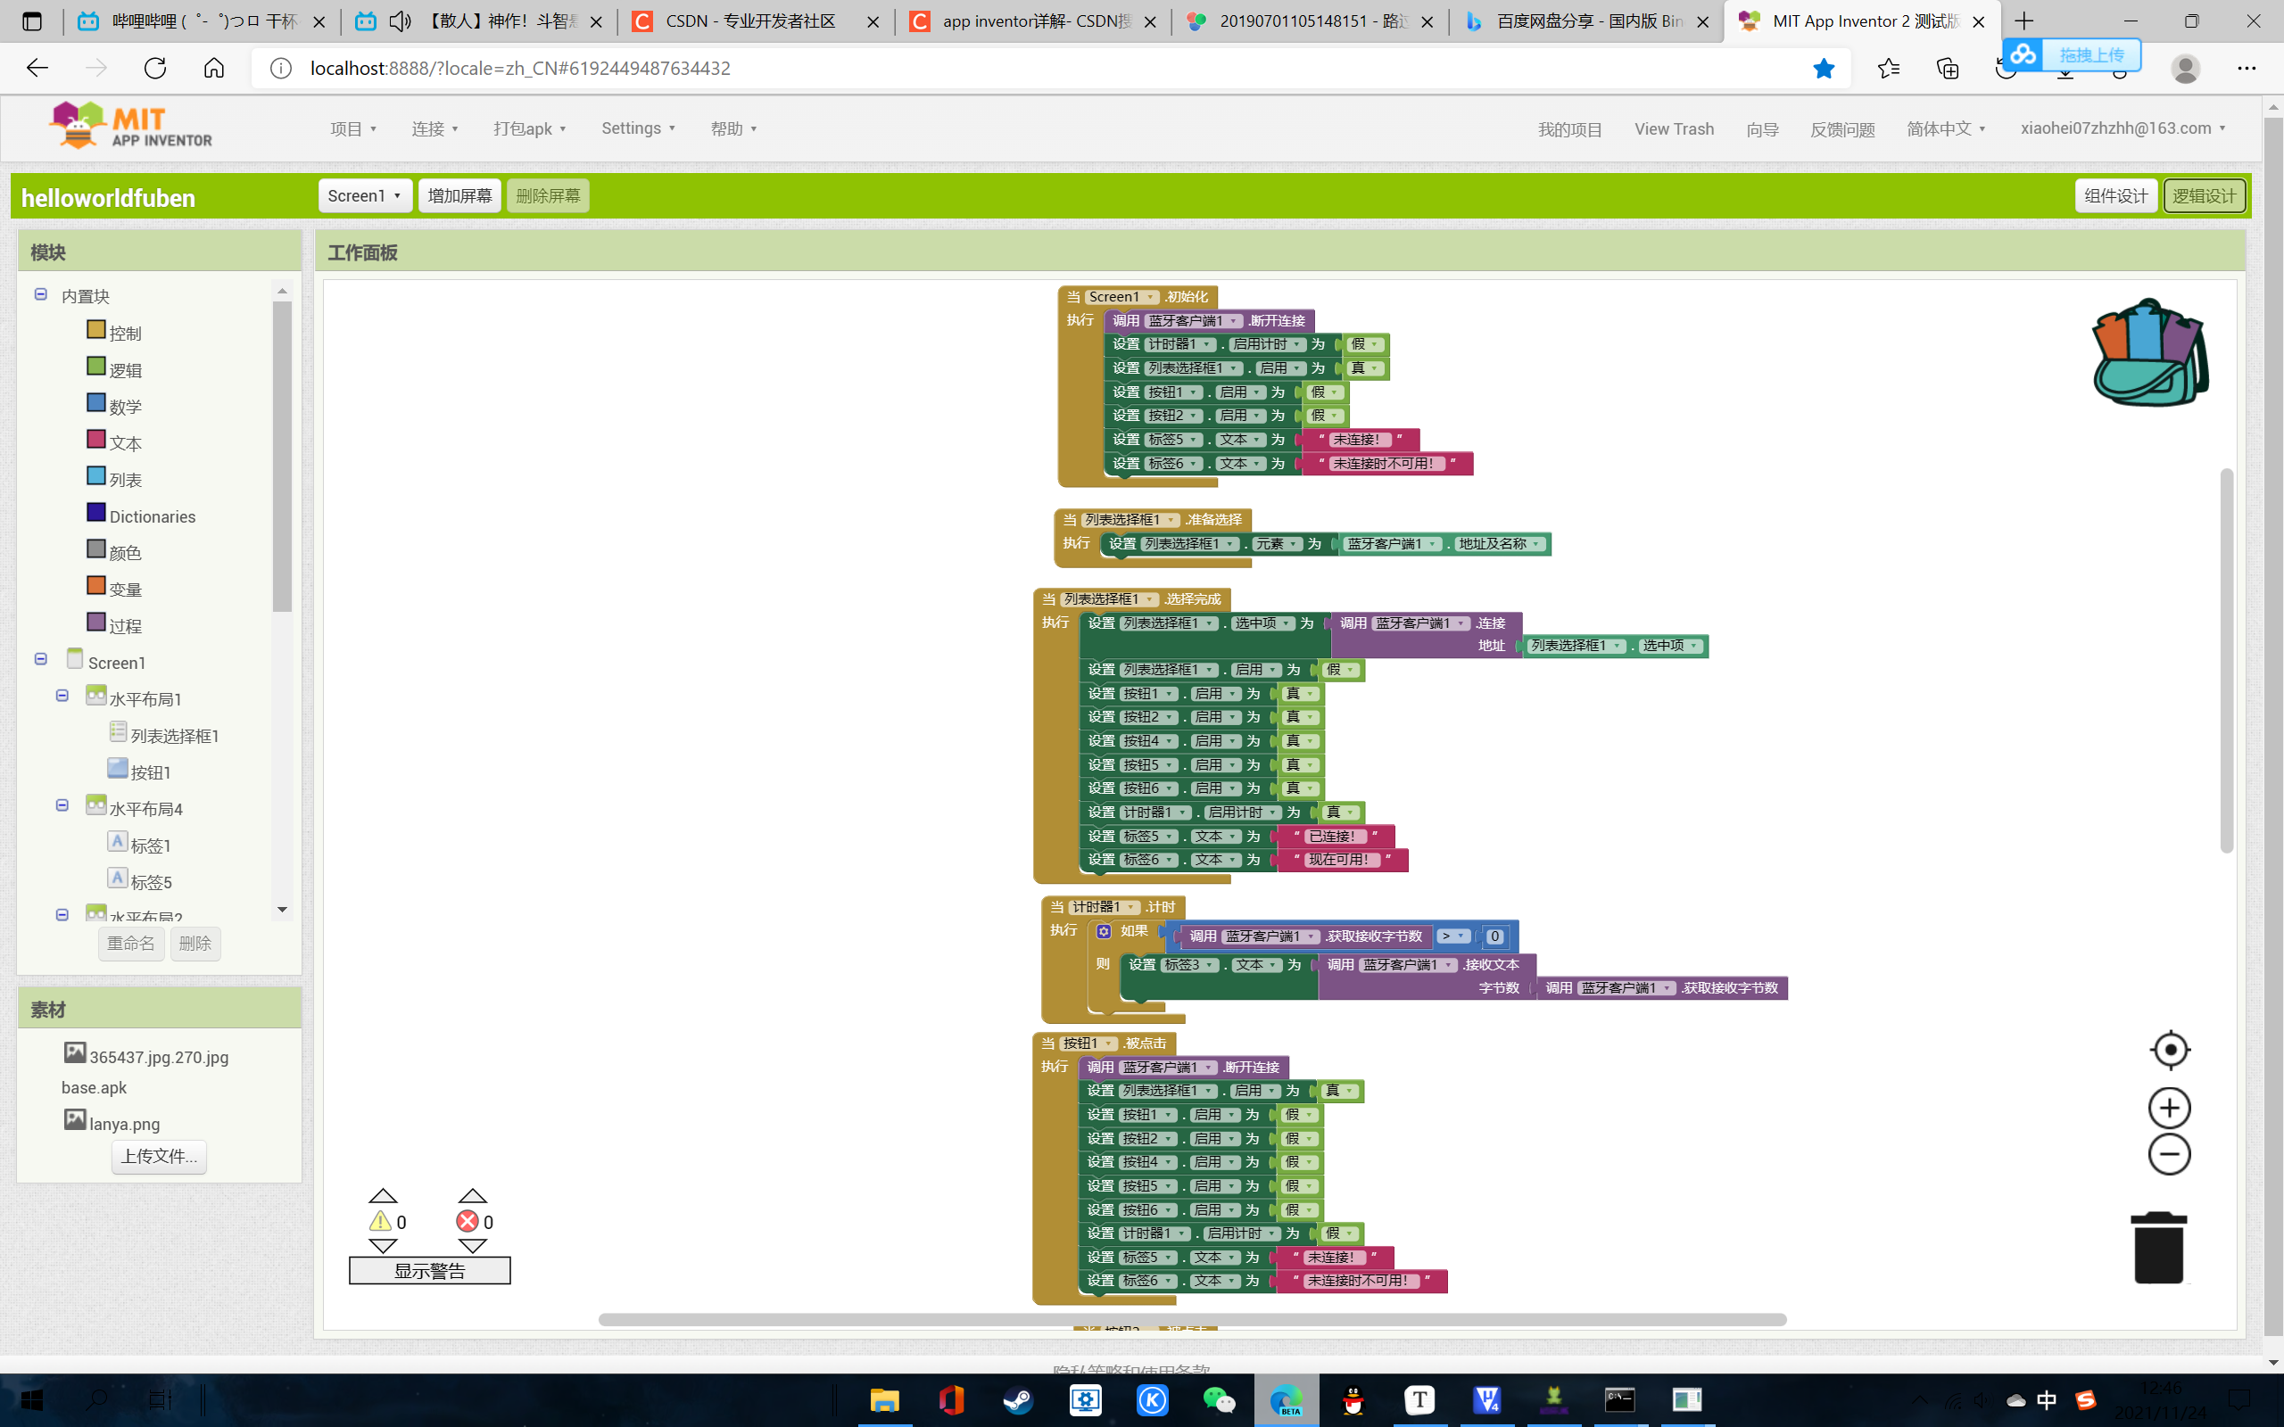This screenshot has height=1427, width=2284.
Task: Open the Screen1 screen dropdown
Action: tap(364, 195)
